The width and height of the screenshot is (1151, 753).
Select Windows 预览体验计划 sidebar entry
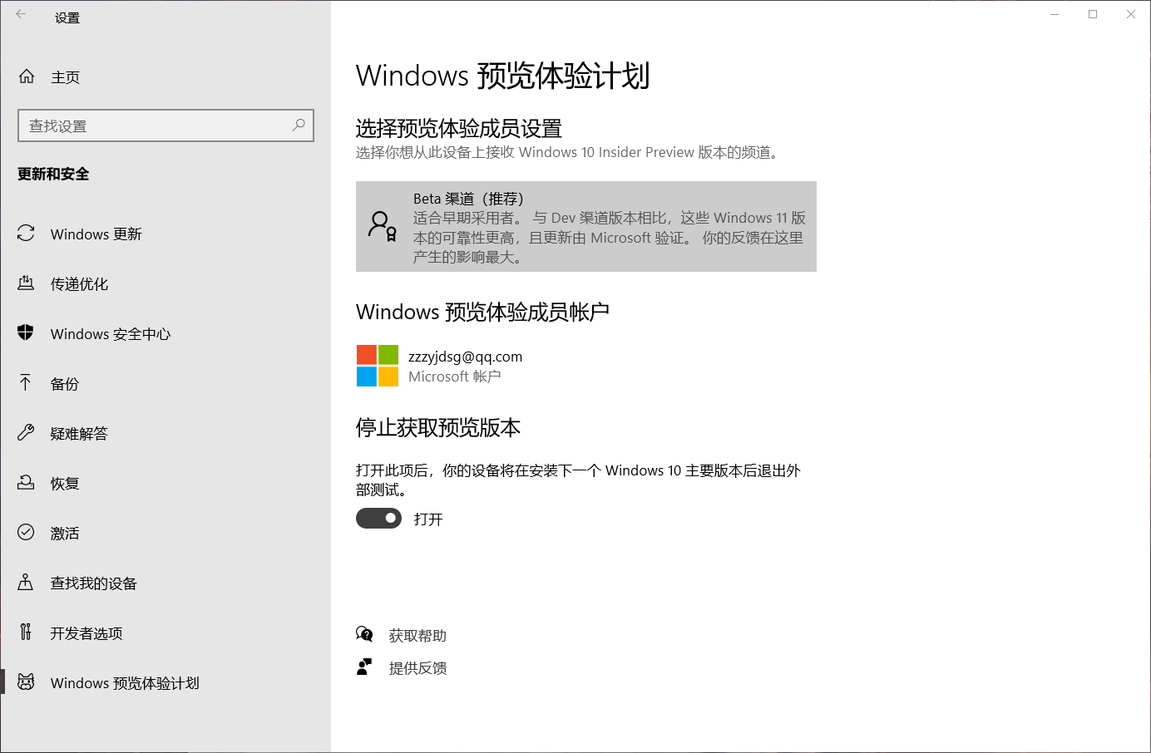point(165,682)
